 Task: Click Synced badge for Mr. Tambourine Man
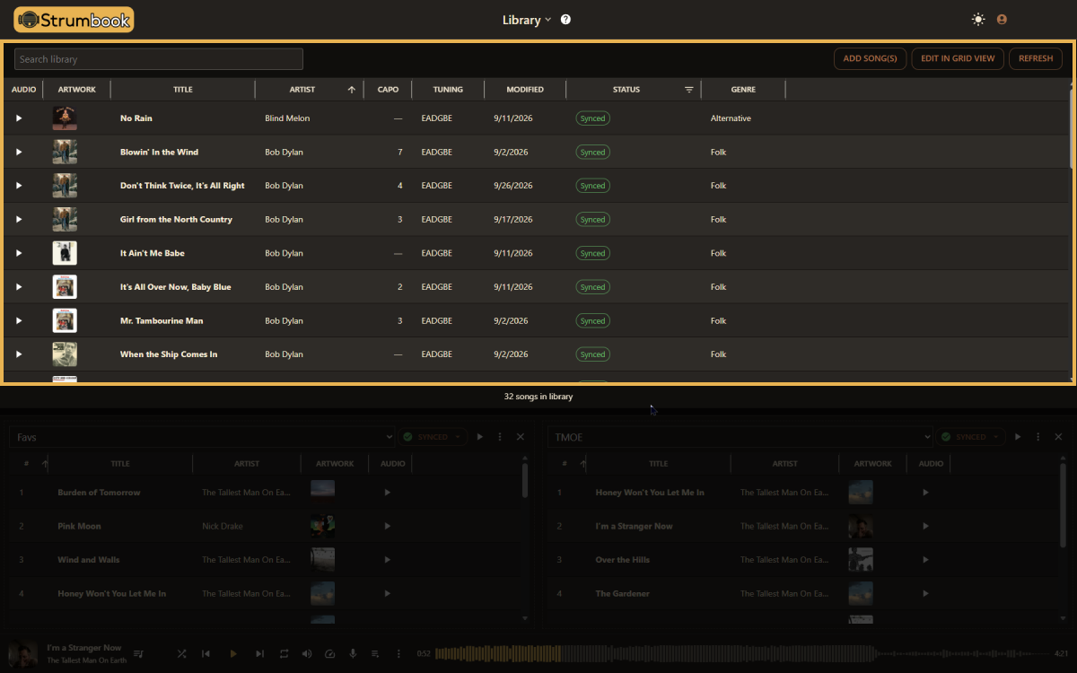(x=592, y=320)
